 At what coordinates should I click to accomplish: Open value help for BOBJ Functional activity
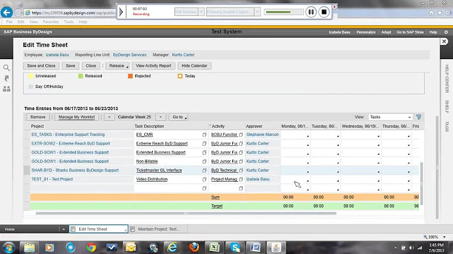(x=241, y=135)
